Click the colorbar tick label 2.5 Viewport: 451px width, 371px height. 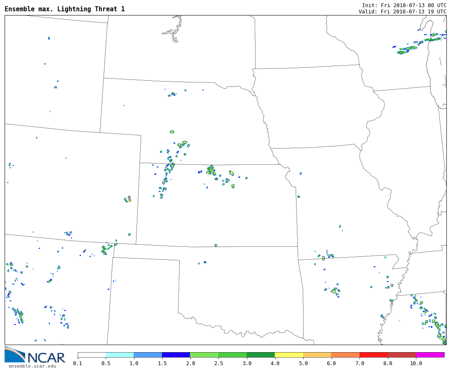(218, 363)
